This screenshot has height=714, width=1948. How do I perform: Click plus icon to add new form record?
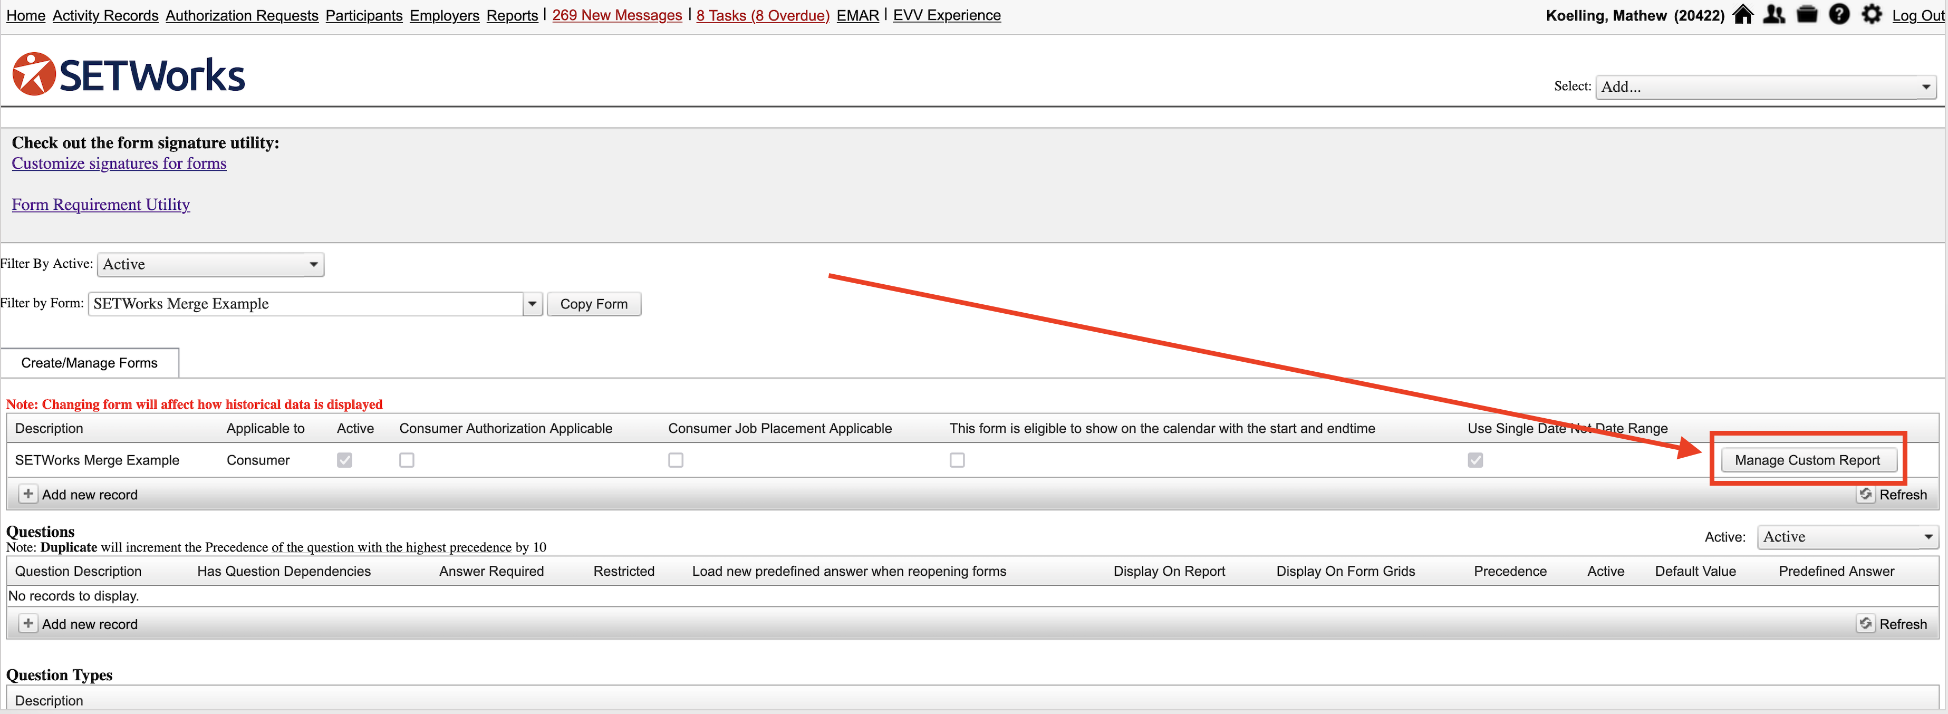[x=28, y=494]
